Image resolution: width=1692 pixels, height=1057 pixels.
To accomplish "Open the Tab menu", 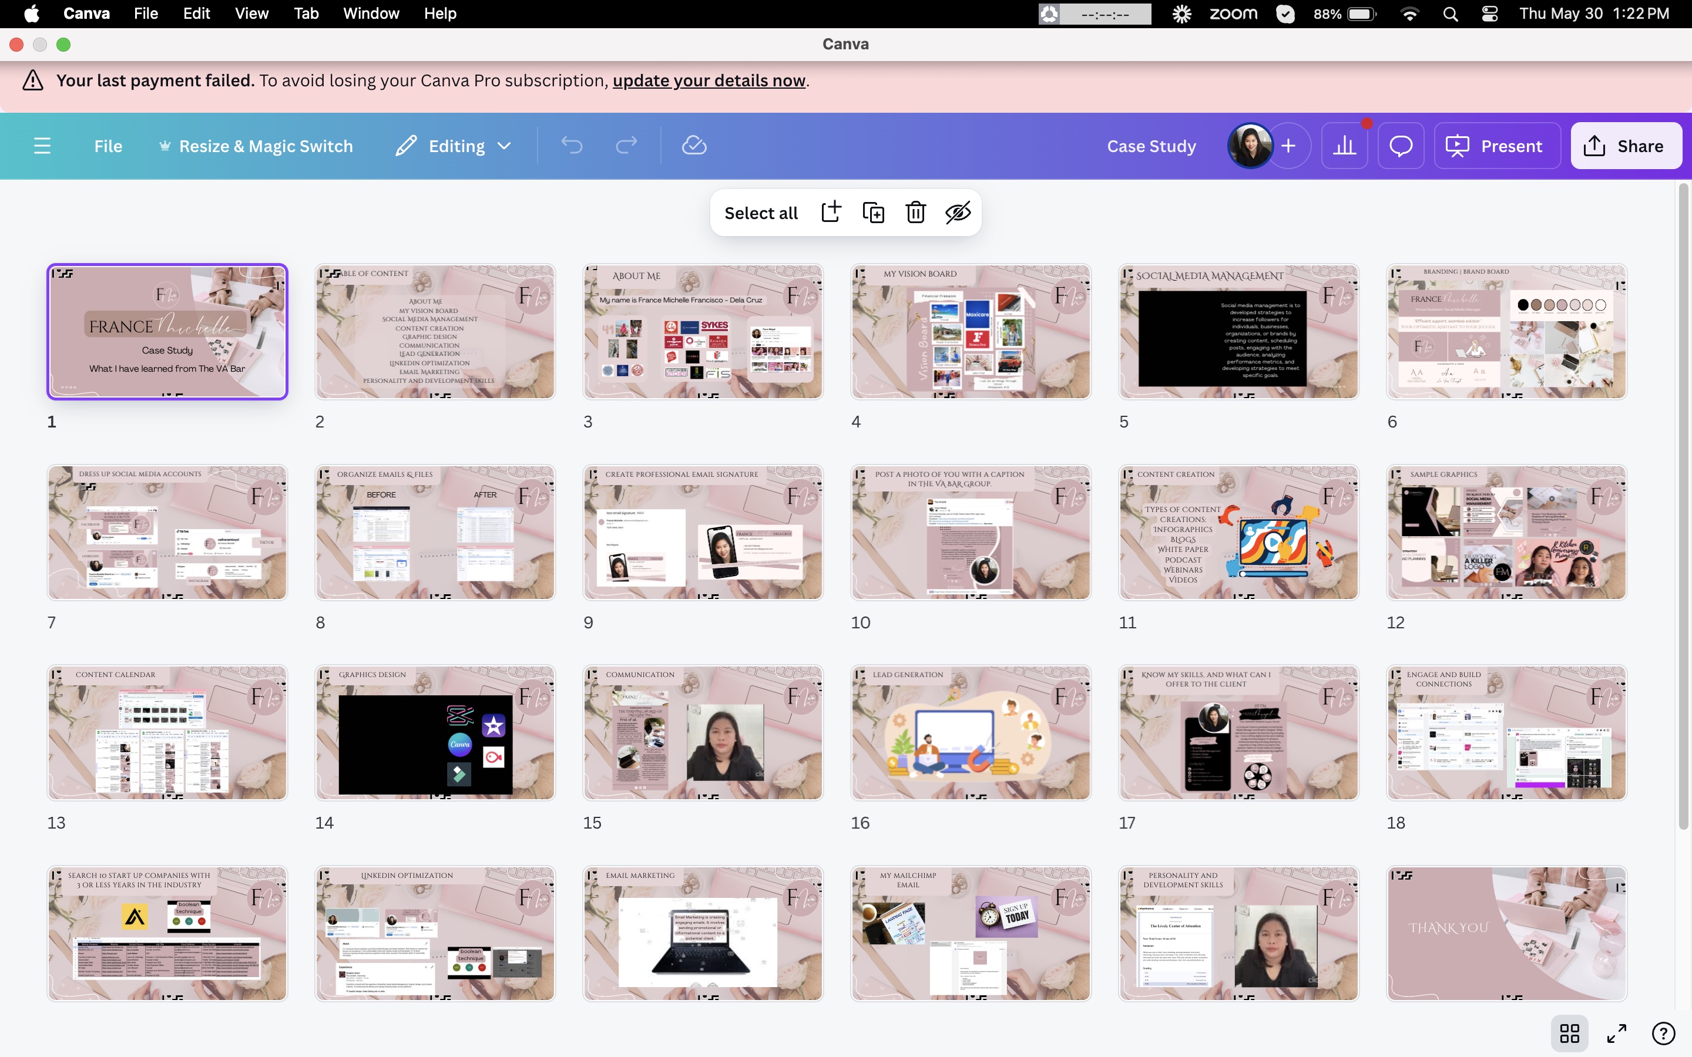I will 305,14.
